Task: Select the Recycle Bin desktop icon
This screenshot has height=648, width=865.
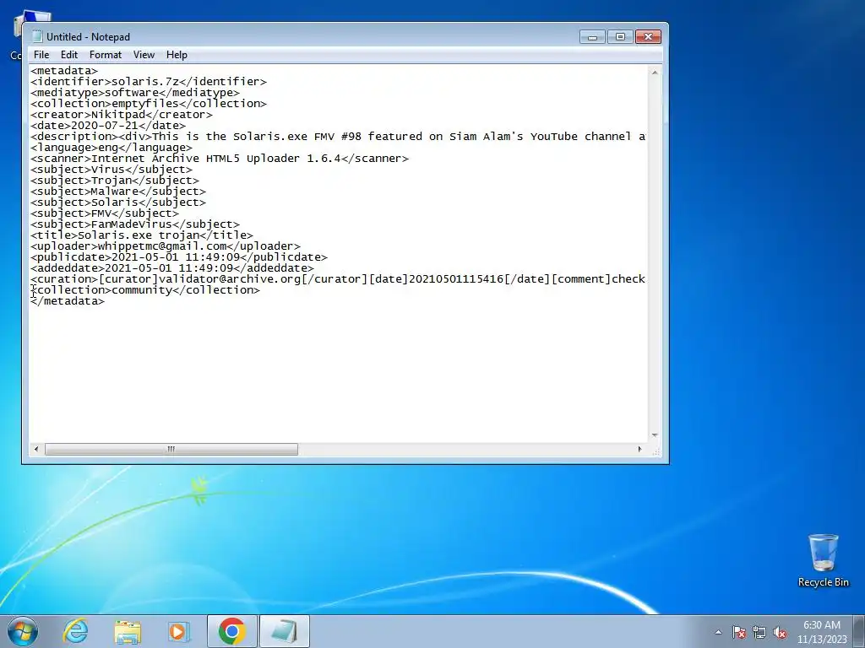Action: pyautogui.click(x=823, y=560)
